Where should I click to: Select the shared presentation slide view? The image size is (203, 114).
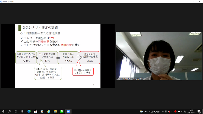(58, 56)
